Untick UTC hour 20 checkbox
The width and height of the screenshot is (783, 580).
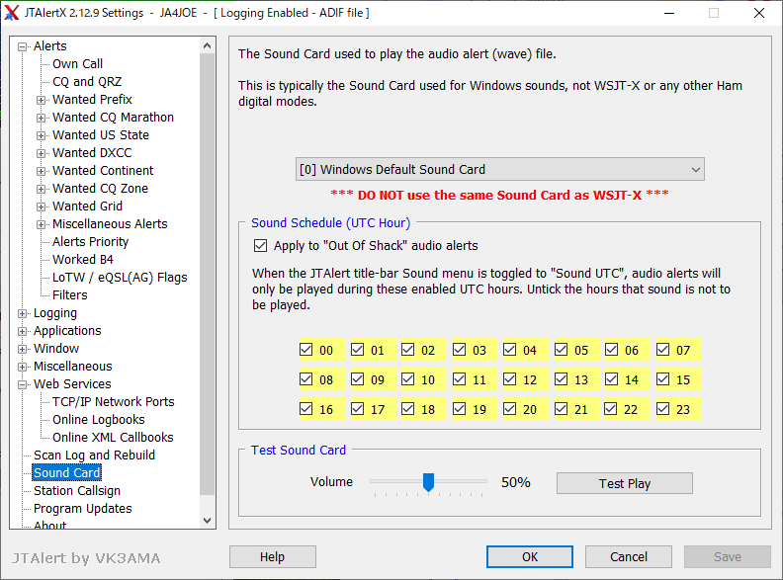[509, 409]
